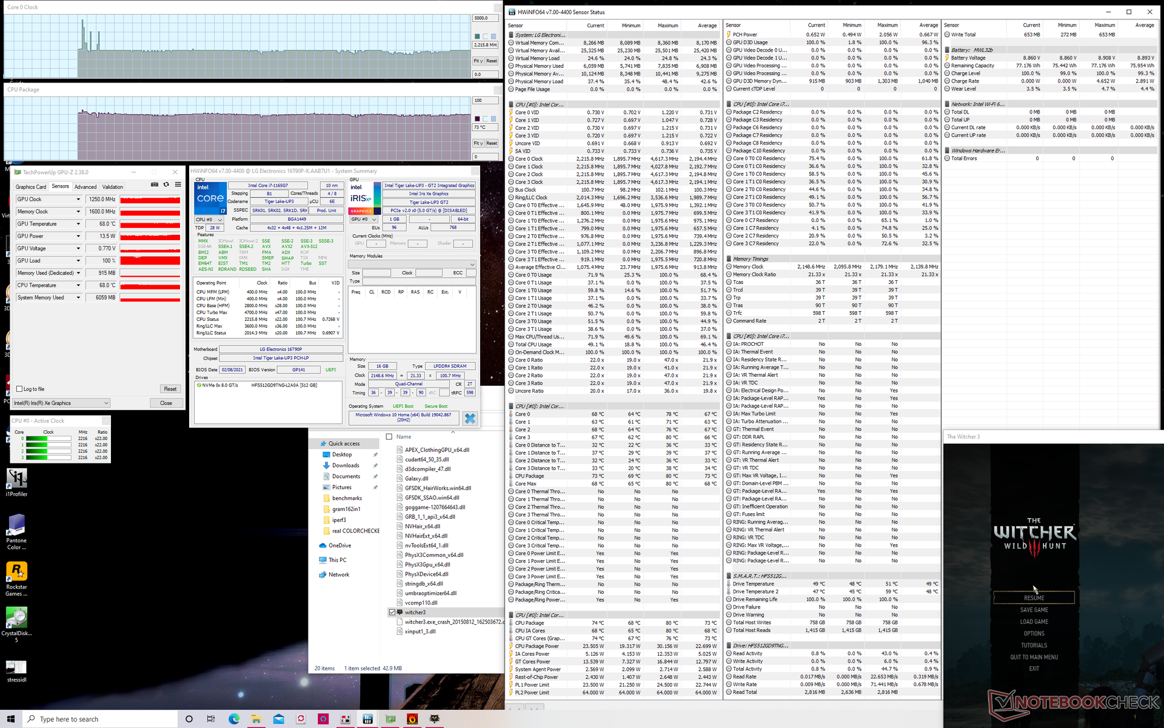Open the Rockstar Games desktop icon
Viewport: 1164px width, 728px height.
(16, 571)
